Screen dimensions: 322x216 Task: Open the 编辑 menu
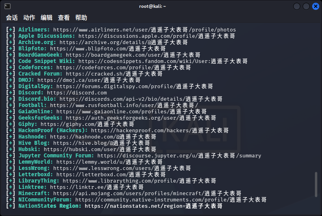[x=47, y=18]
